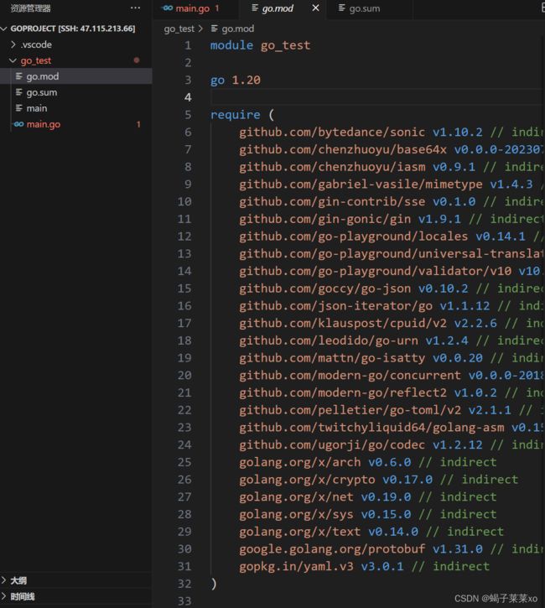Click the goccy/go-json dependency line

[392, 288]
